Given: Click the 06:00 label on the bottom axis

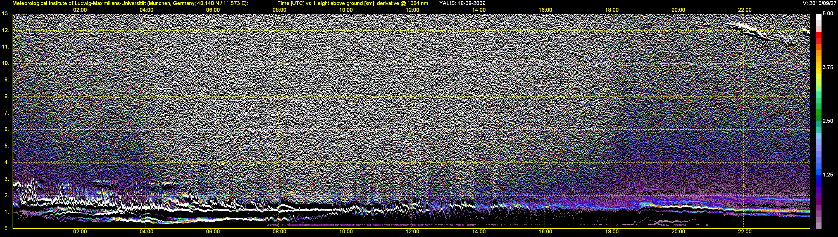Looking at the screenshot, I should coord(213,232).
